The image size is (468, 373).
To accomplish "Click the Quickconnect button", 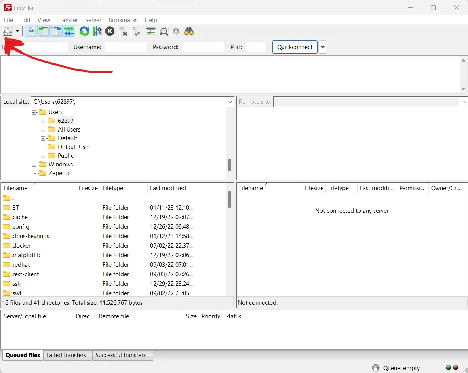I will [295, 47].
